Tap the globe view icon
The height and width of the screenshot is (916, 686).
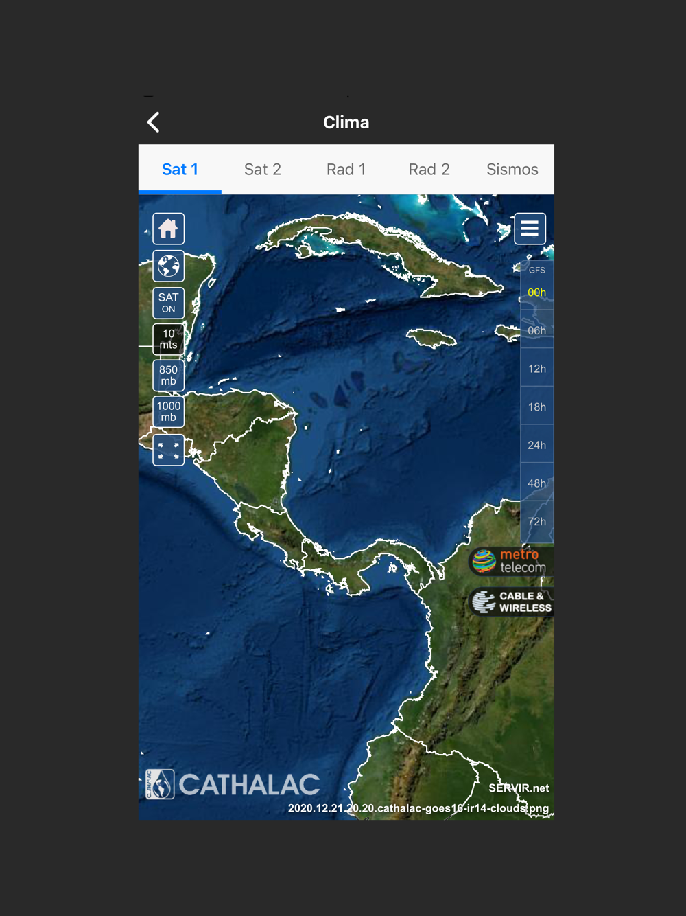(x=168, y=266)
